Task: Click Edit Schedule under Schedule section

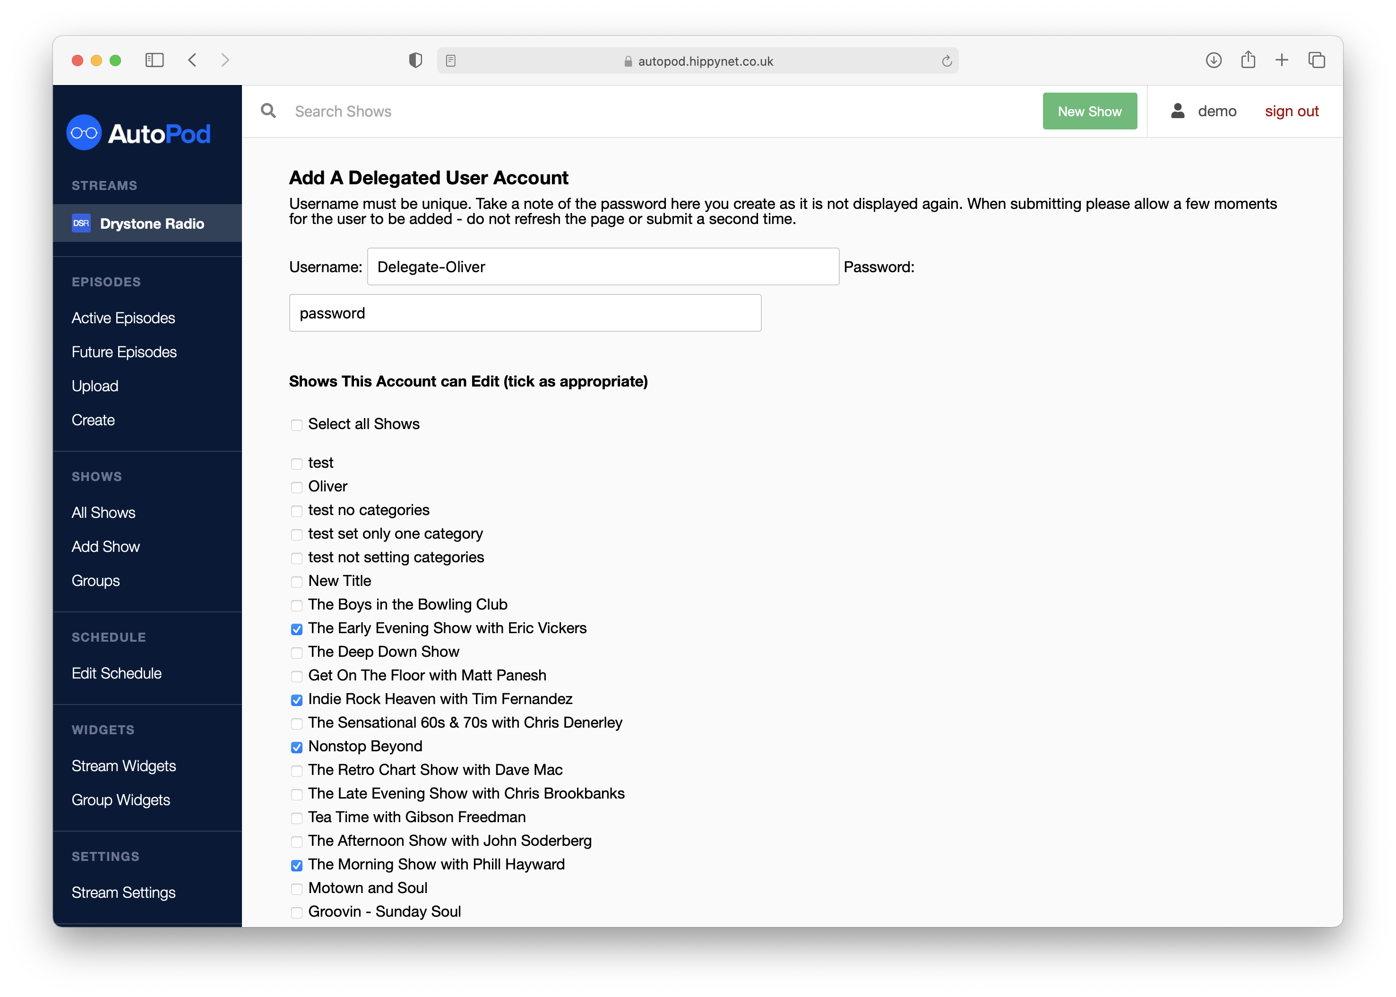Action: [x=117, y=672]
